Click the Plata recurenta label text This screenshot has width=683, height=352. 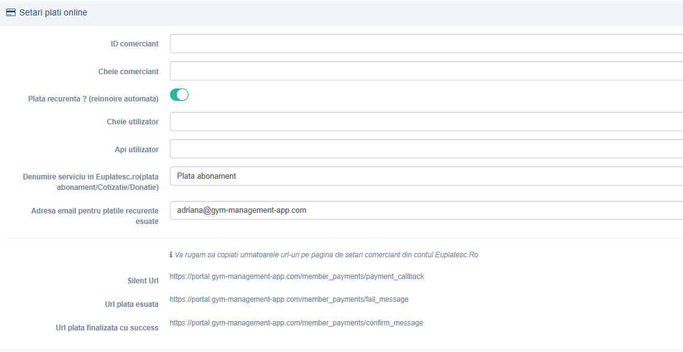(x=93, y=99)
